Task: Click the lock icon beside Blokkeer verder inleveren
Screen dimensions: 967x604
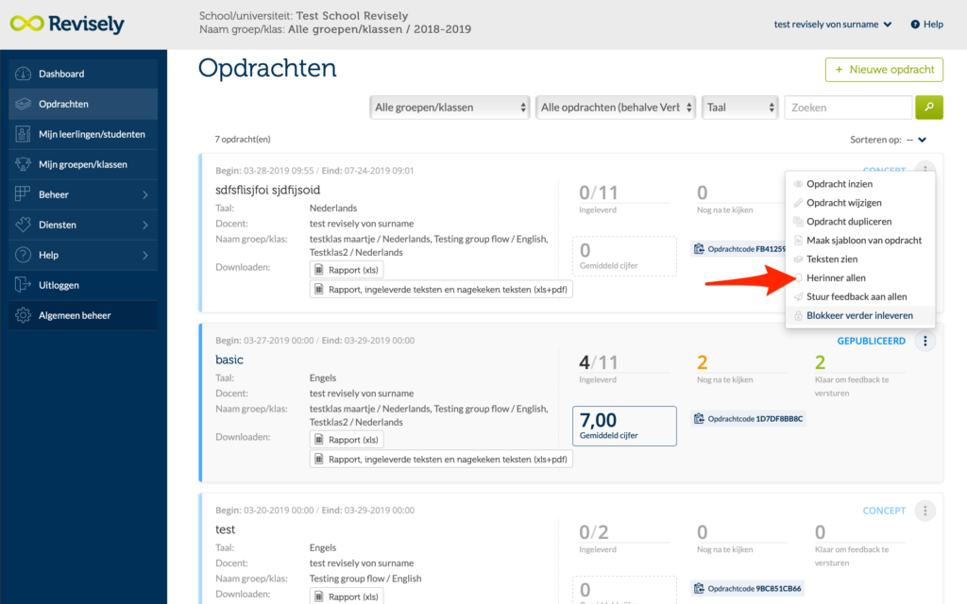Action: click(798, 315)
